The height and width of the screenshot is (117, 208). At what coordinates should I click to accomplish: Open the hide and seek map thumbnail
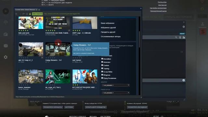tap(31, 23)
